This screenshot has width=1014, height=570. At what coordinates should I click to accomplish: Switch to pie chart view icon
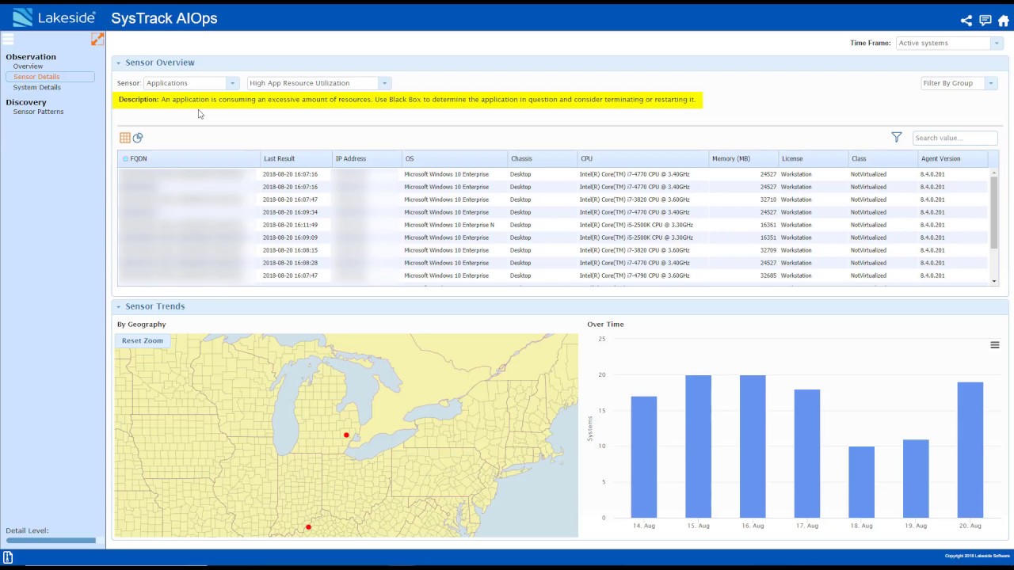point(138,138)
